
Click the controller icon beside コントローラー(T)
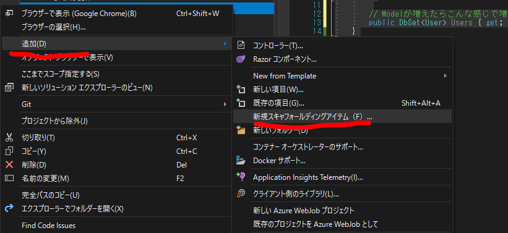(x=241, y=46)
